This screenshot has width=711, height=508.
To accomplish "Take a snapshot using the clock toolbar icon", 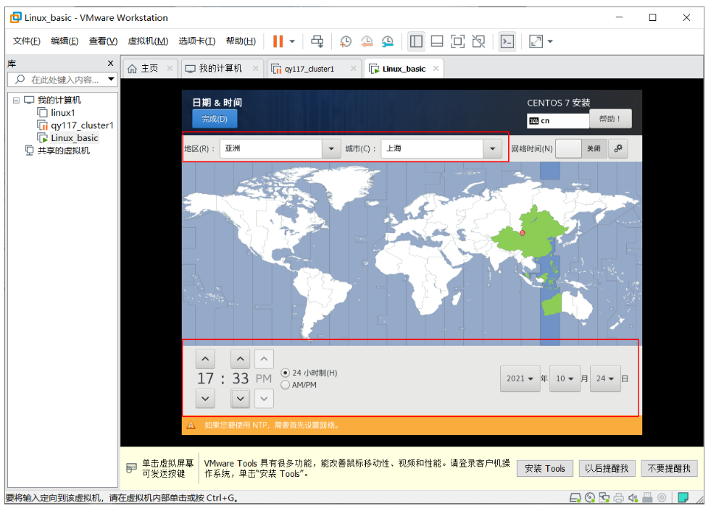I will pos(346,42).
